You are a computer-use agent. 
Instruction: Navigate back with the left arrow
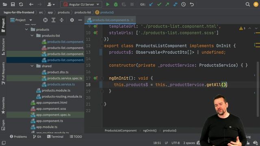(x=31, y=4)
